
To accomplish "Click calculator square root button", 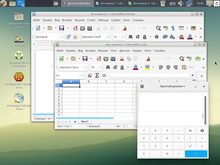I will click(202, 146).
